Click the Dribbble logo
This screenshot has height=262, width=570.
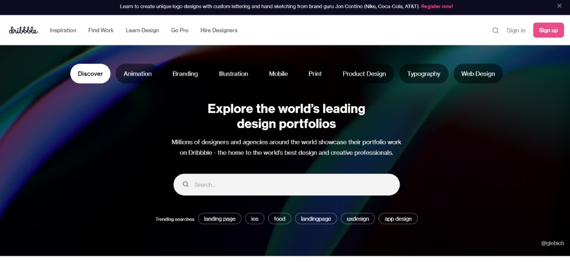[x=23, y=31]
